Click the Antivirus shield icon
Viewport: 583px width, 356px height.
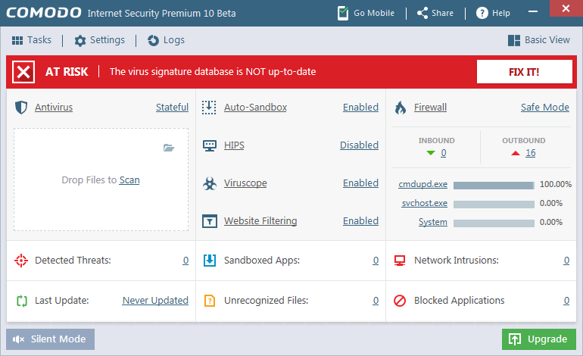point(21,108)
